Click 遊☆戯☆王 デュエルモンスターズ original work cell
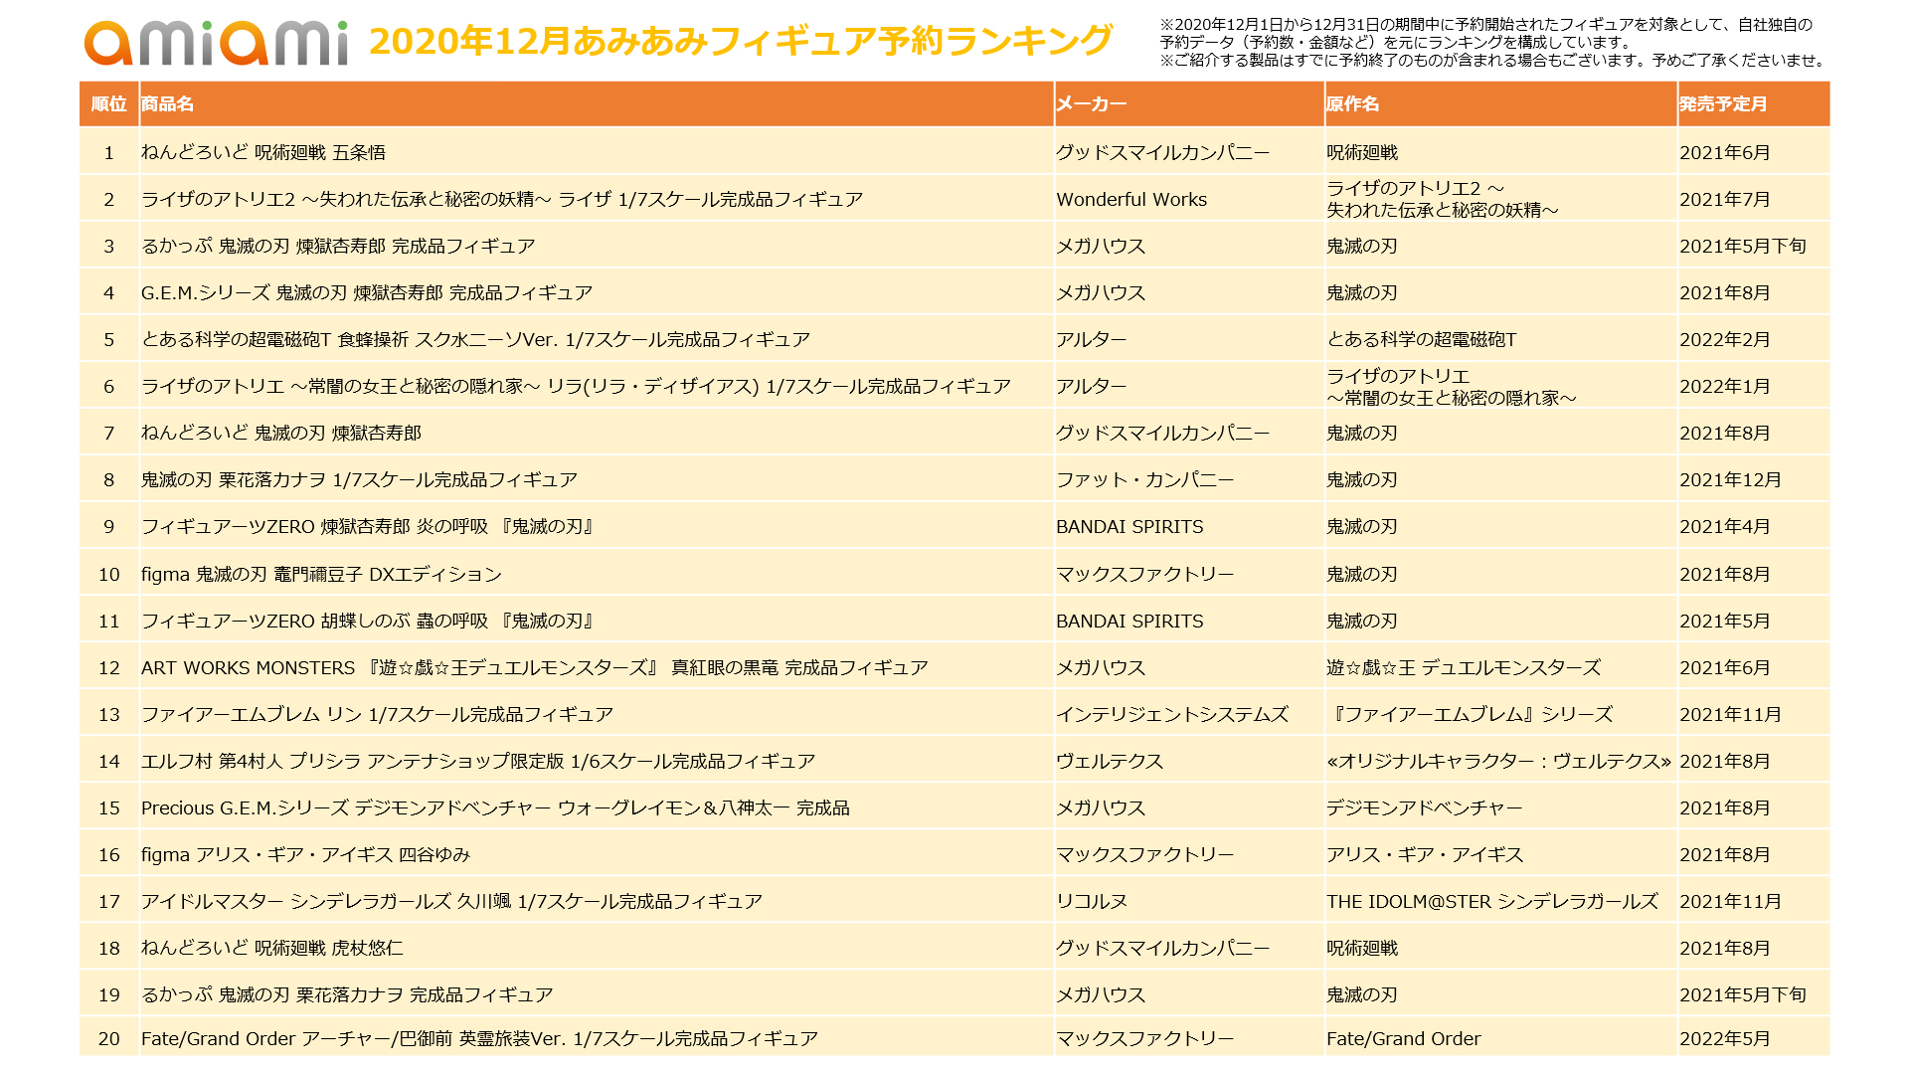 [x=1464, y=667]
